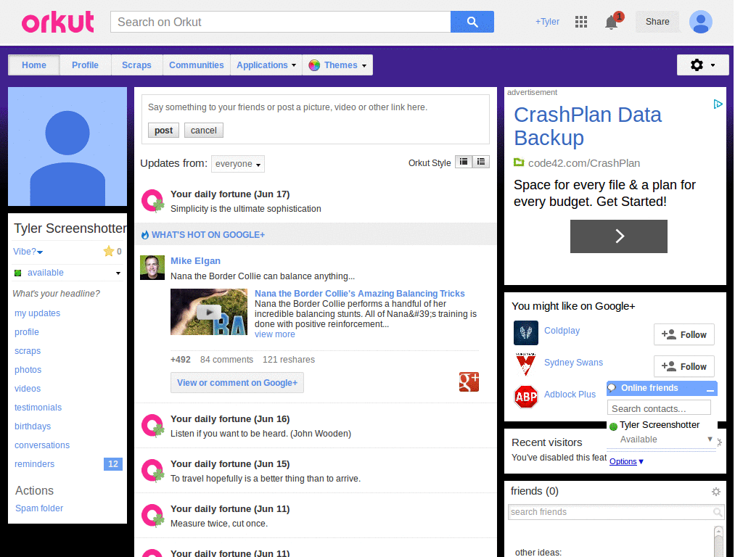Screen dimensions: 743x557
Task: Open the photos sidebar link
Action: pyautogui.click(x=28, y=369)
